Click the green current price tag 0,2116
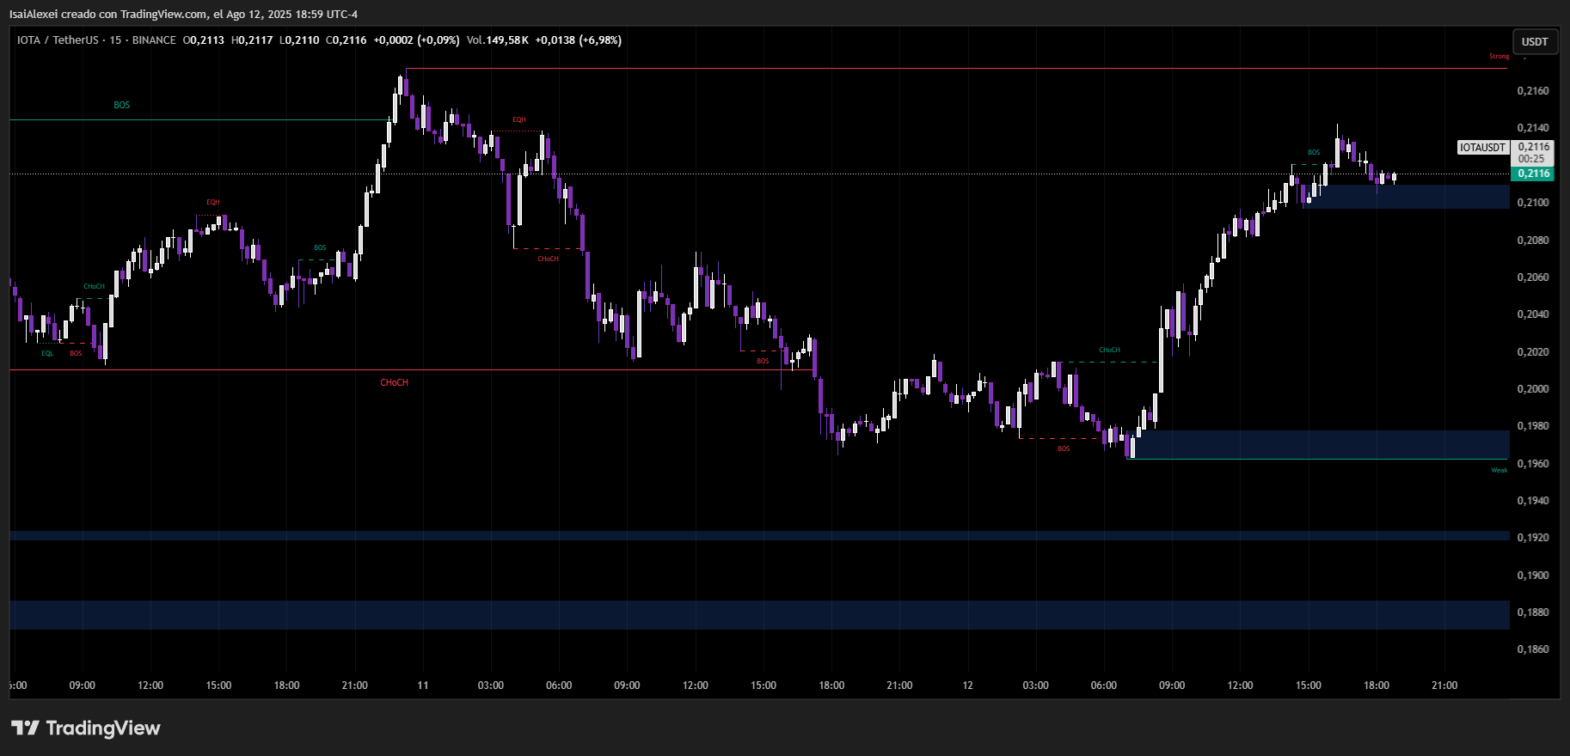The width and height of the screenshot is (1570, 756). pos(1533,174)
